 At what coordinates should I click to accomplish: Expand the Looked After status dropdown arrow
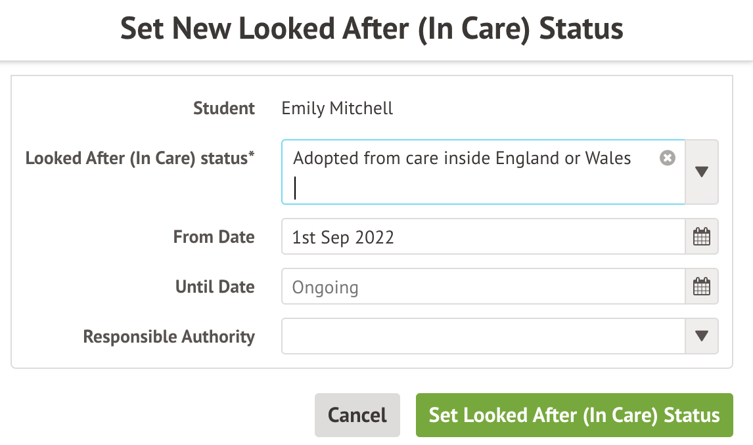(702, 172)
